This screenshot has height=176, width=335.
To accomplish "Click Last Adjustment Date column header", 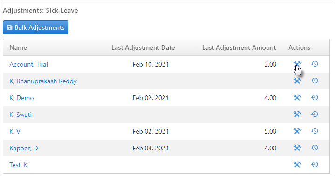I will (x=143, y=47).
